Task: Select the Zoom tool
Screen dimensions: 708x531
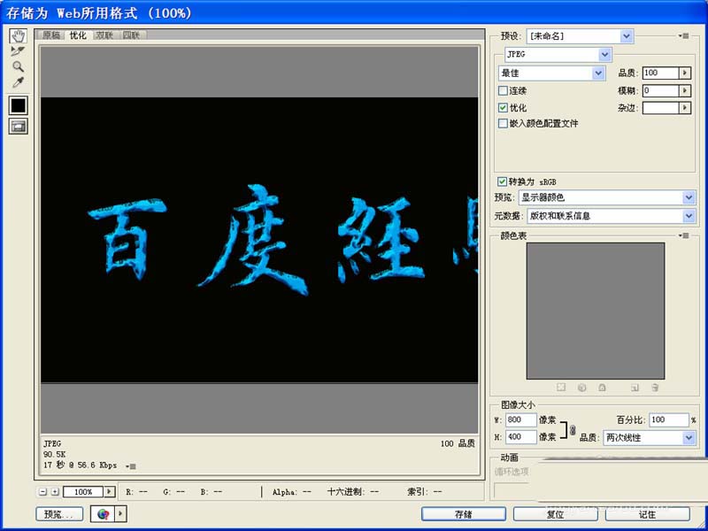Action: [x=18, y=67]
